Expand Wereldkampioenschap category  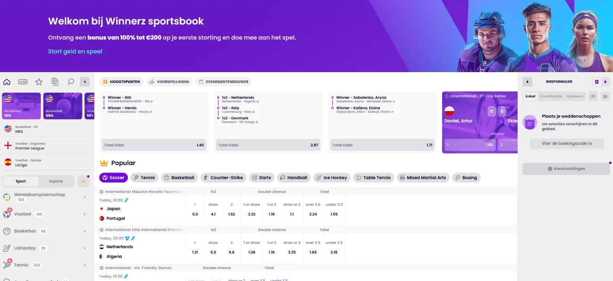coord(46,197)
